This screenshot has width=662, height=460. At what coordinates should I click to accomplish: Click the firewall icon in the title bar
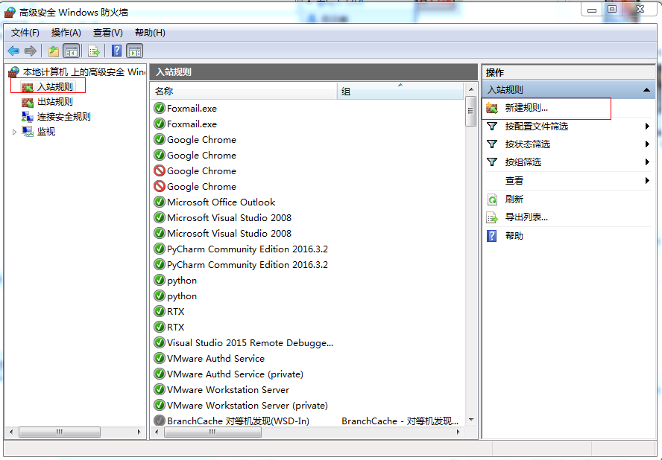10,12
